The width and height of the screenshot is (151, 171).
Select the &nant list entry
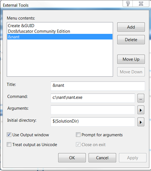[x=60, y=37]
